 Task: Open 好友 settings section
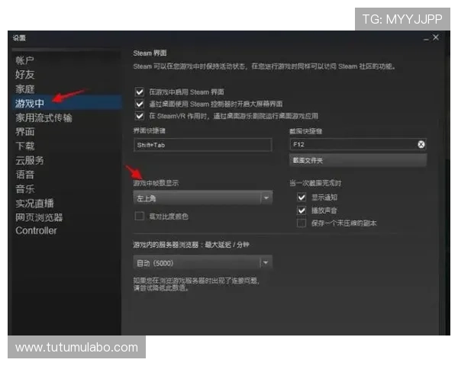tap(25, 75)
